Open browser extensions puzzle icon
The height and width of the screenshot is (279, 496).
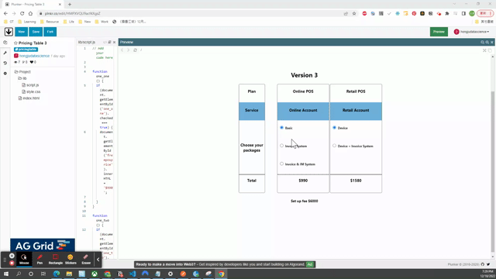pyautogui.click(x=447, y=14)
